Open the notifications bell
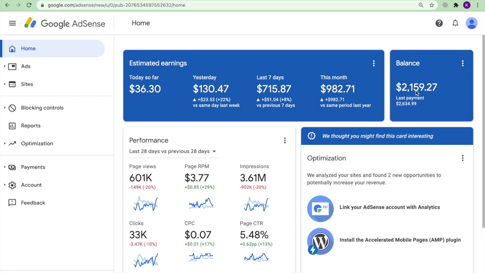The height and width of the screenshot is (273, 485). pos(455,23)
